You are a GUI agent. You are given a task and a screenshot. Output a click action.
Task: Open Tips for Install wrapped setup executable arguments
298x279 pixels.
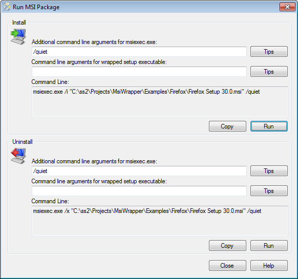pyautogui.click(x=269, y=72)
